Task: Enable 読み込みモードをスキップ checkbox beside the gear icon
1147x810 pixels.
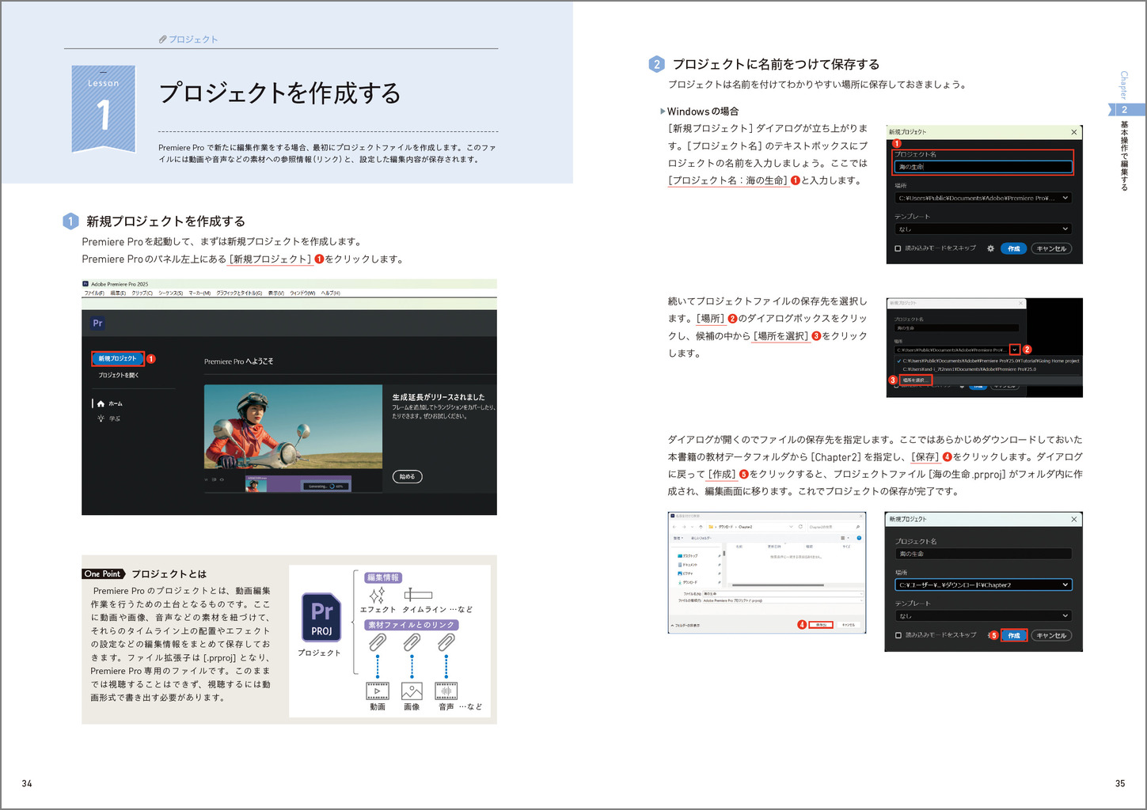Action: pyautogui.click(x=898, y=248)
